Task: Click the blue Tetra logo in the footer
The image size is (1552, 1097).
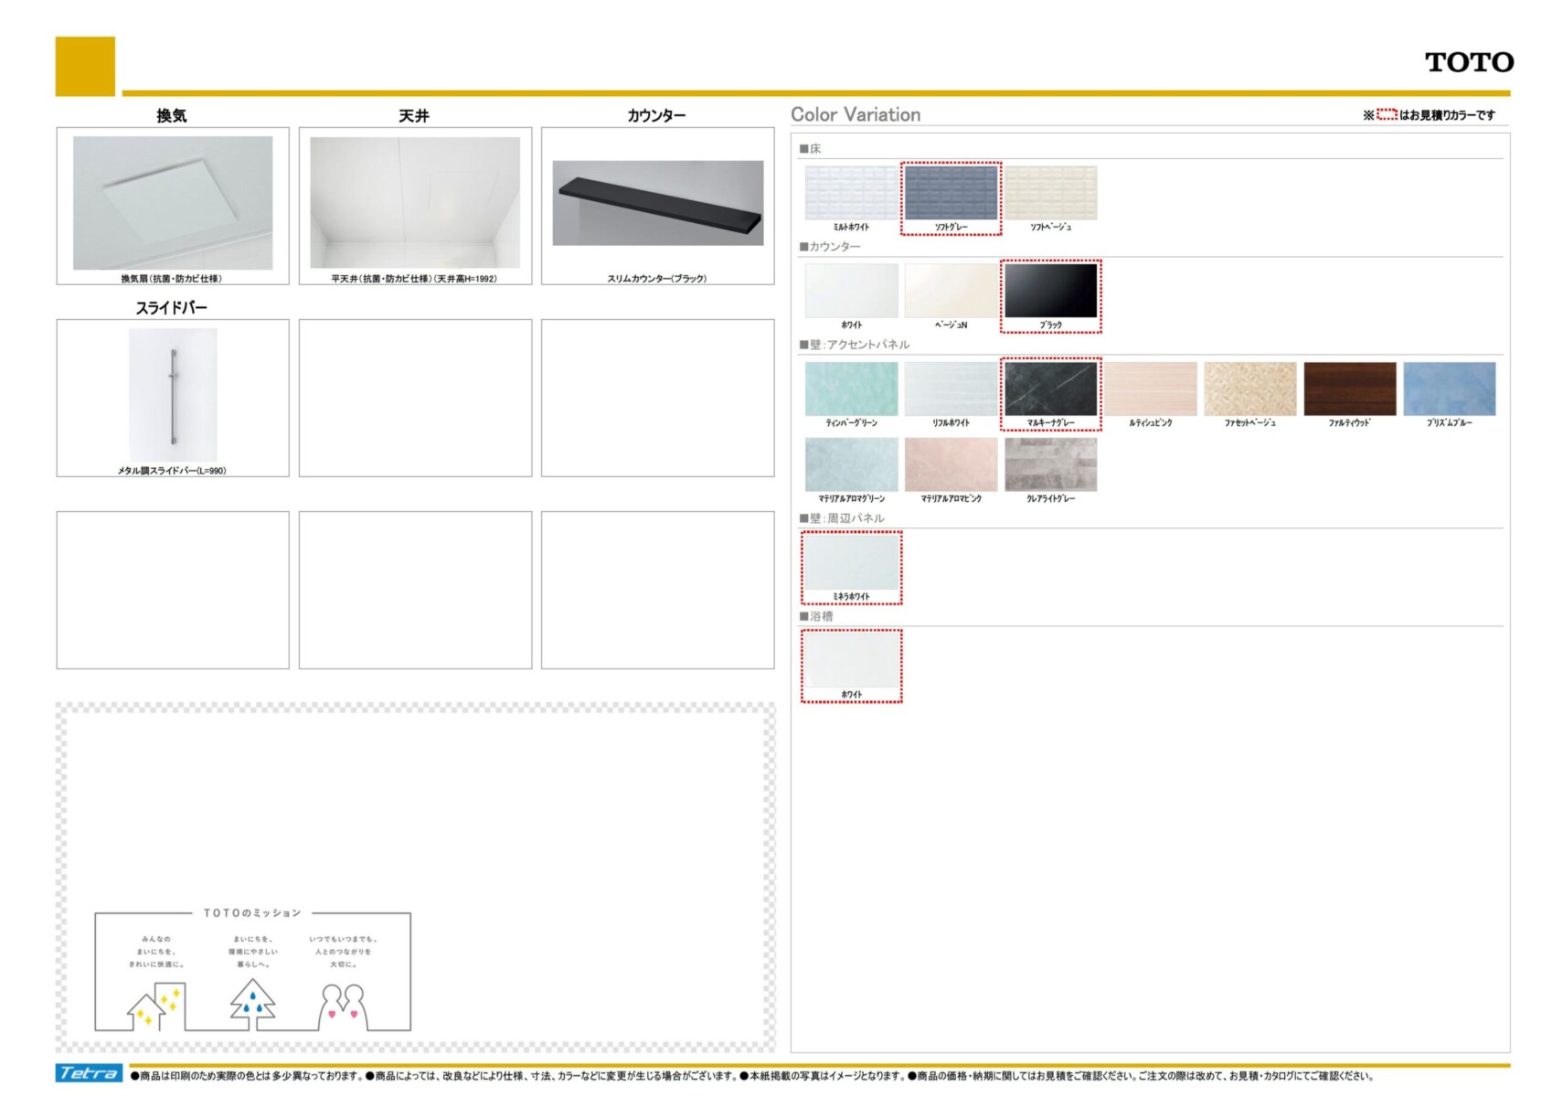Action: [89, 1073]
